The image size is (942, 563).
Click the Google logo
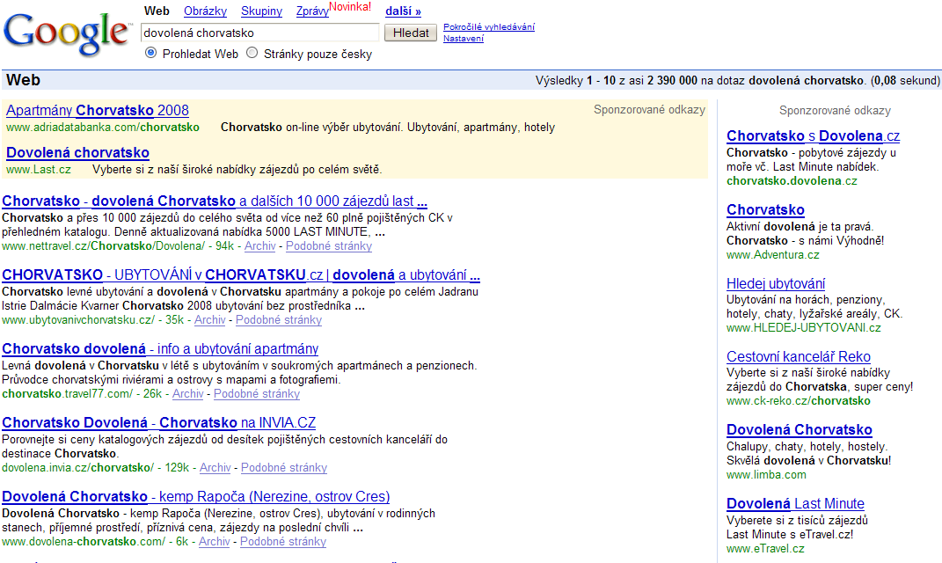pos(66,35)
